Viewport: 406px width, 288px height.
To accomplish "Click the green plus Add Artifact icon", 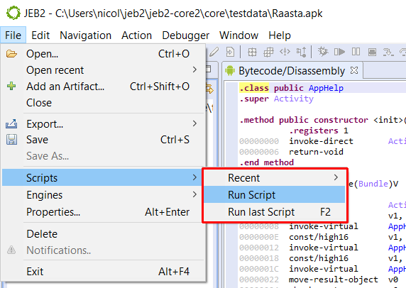I will pyautogui.click(x=11, y=86).
